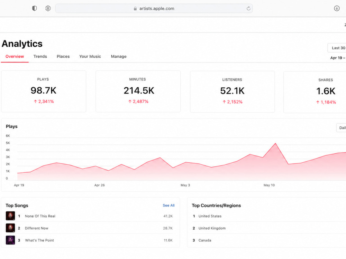The height and width of the screenshot is (259, 346).
Task: Click the 28.7K play count value
Action: click(168, 228)
